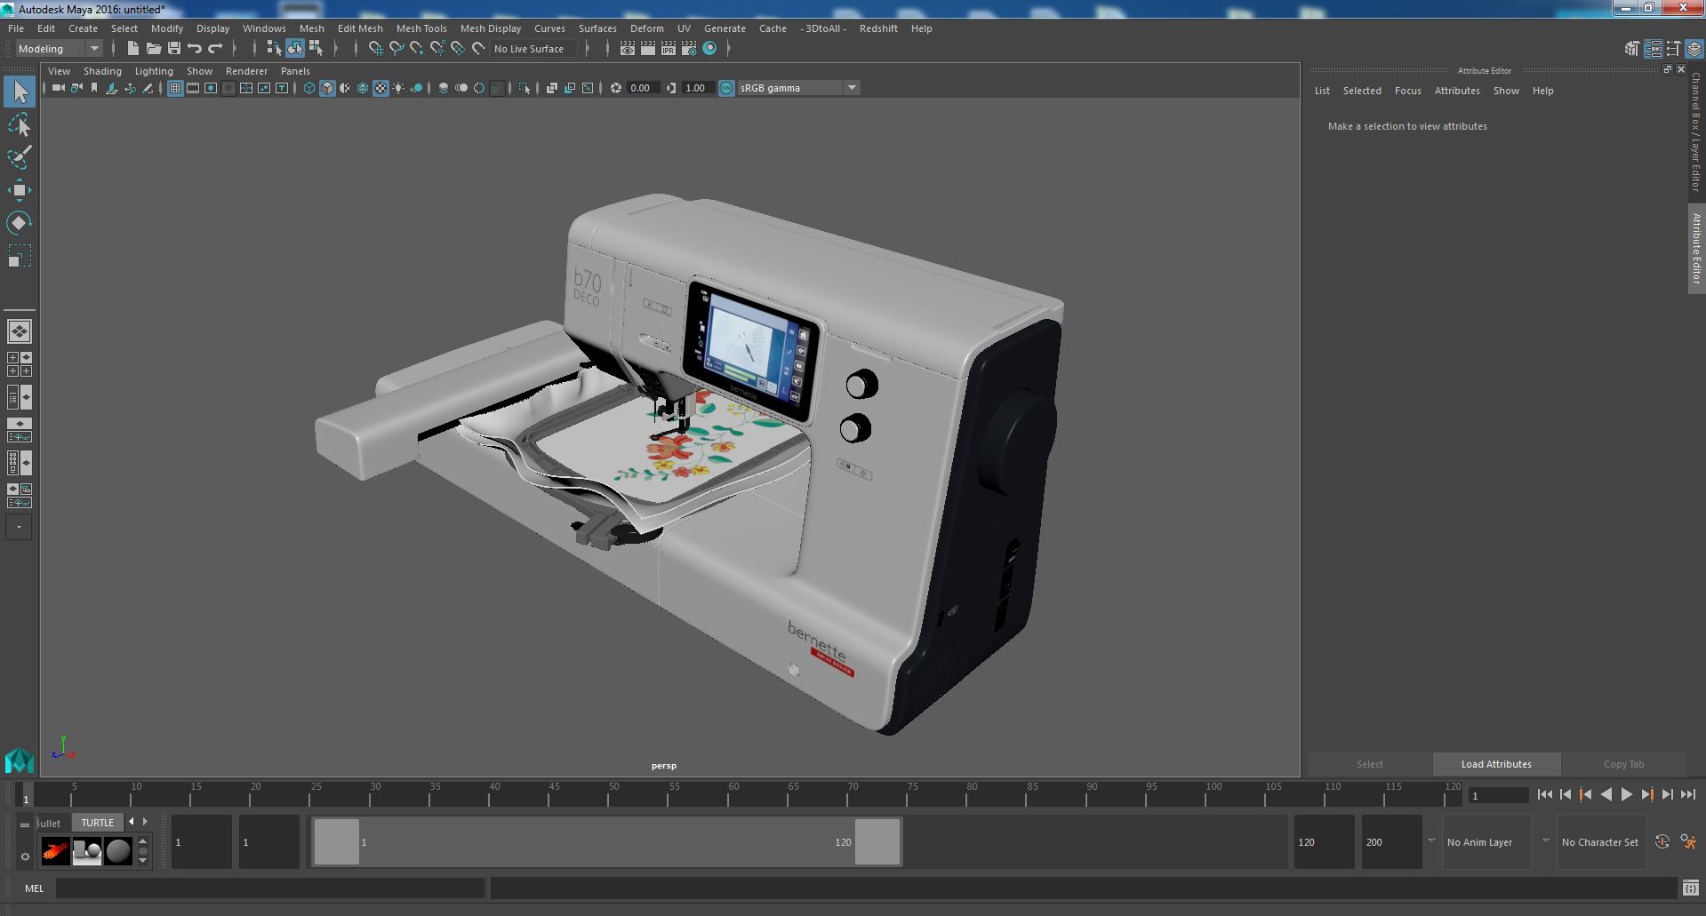The image size is (1706, 916).
Task: Open the Render View window
Action: click(x=627, y=49)
